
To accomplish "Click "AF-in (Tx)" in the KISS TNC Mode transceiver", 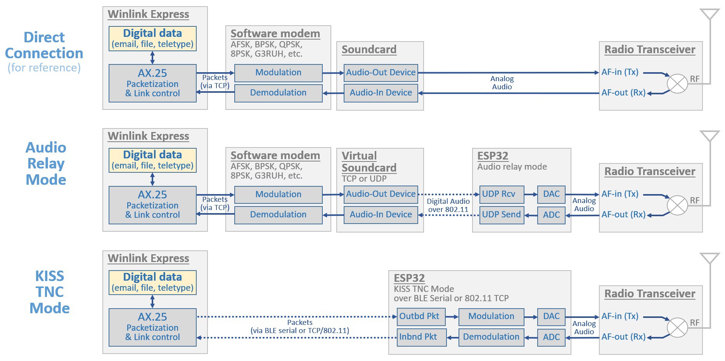I will [620, 316].
